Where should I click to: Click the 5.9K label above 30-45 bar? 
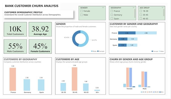tap(75, 65)
